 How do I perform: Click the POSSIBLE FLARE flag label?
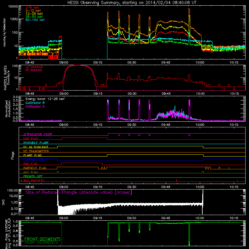[36, 143]
